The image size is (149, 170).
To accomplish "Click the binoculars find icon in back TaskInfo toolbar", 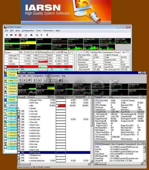I will coord(31,35).
